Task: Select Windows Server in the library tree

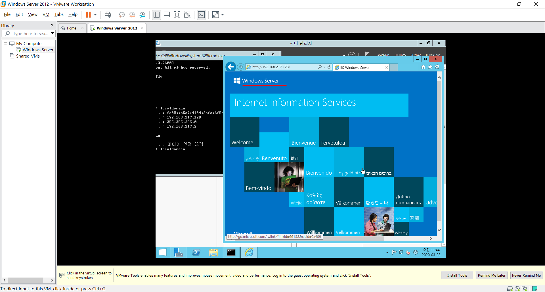Action: (38, 50)
